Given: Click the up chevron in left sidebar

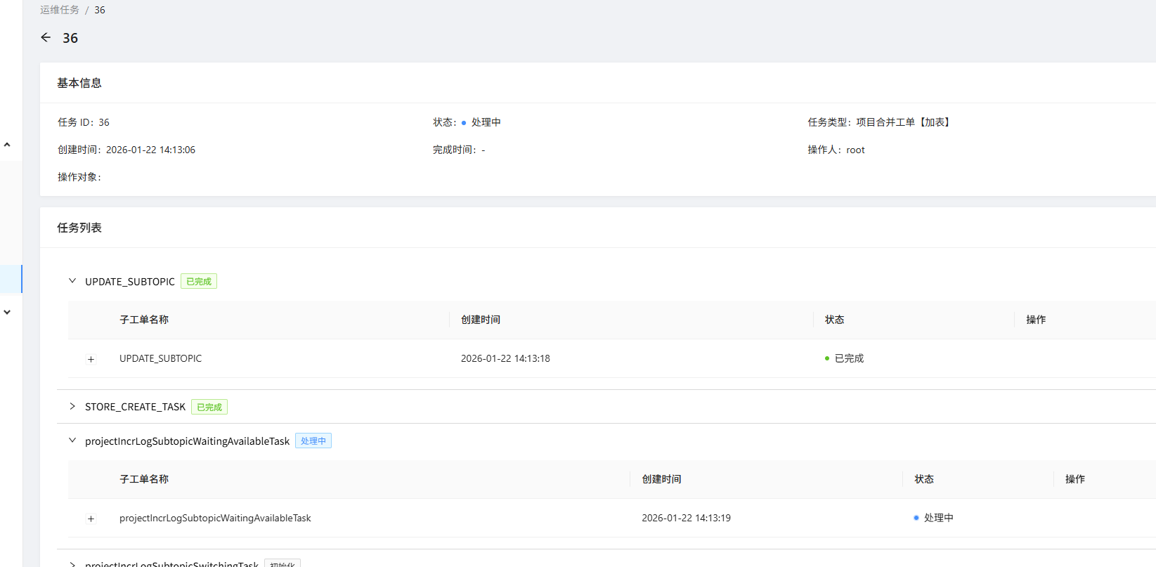Looking at the screenshot, I should (x=7, y=145).
